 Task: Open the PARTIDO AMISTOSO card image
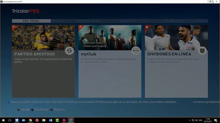coord(44,38)
